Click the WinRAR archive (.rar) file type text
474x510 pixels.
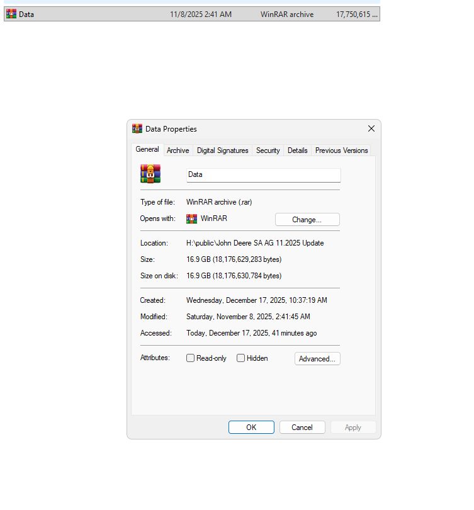click(219, 202)
